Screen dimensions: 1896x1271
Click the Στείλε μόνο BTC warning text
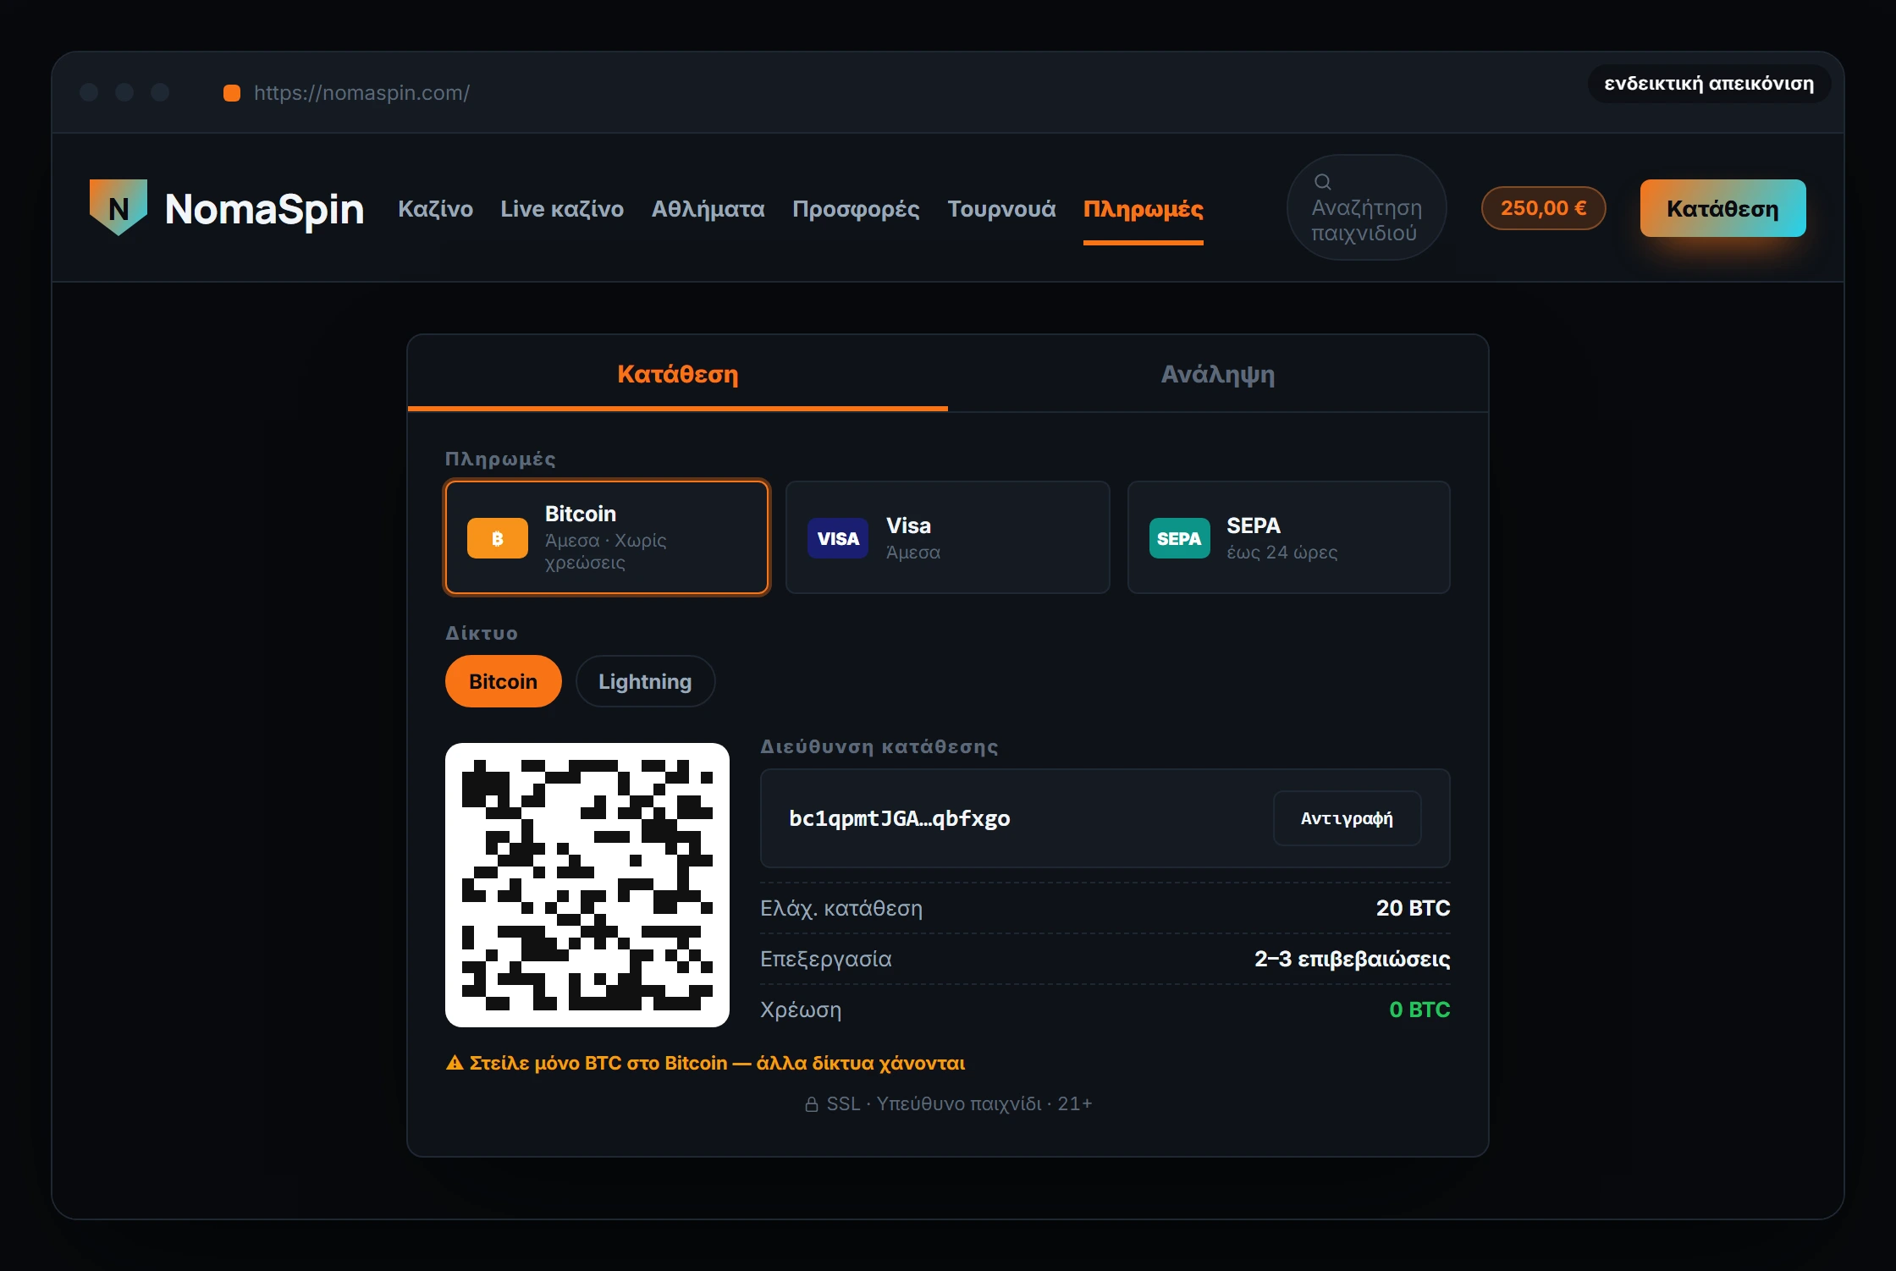(x=717, y=1063)
